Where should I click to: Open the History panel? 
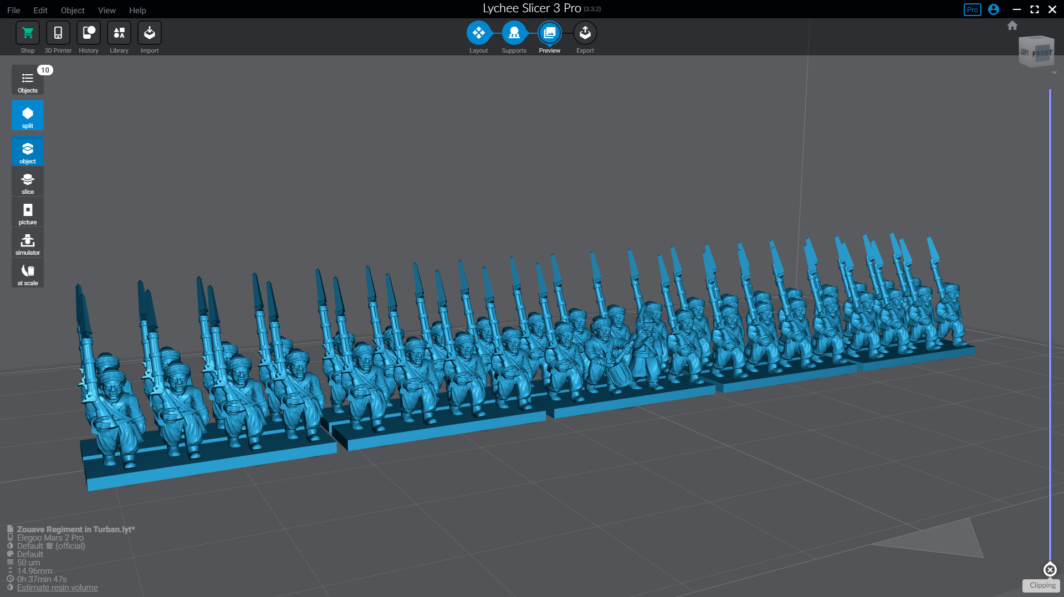pos(88,37)
